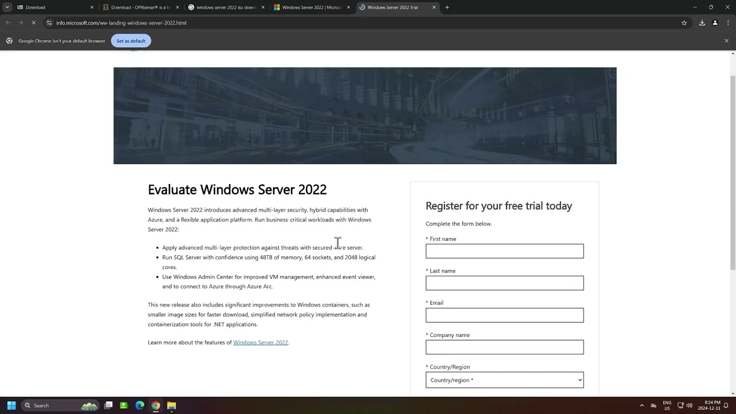The image size is (736, 414).
Task: Open network status tray icon
Action: (x=681, y=405)
